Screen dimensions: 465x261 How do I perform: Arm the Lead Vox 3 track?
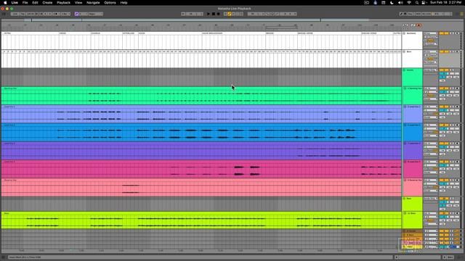click(x=457, y=144)
